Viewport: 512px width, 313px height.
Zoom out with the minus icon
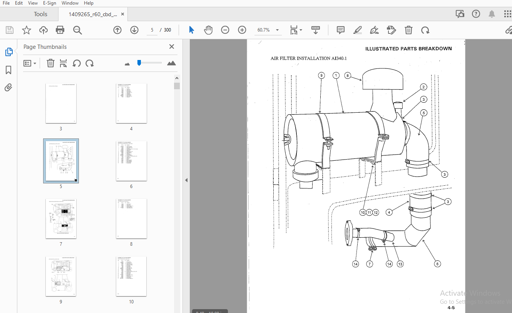(225, 30)
